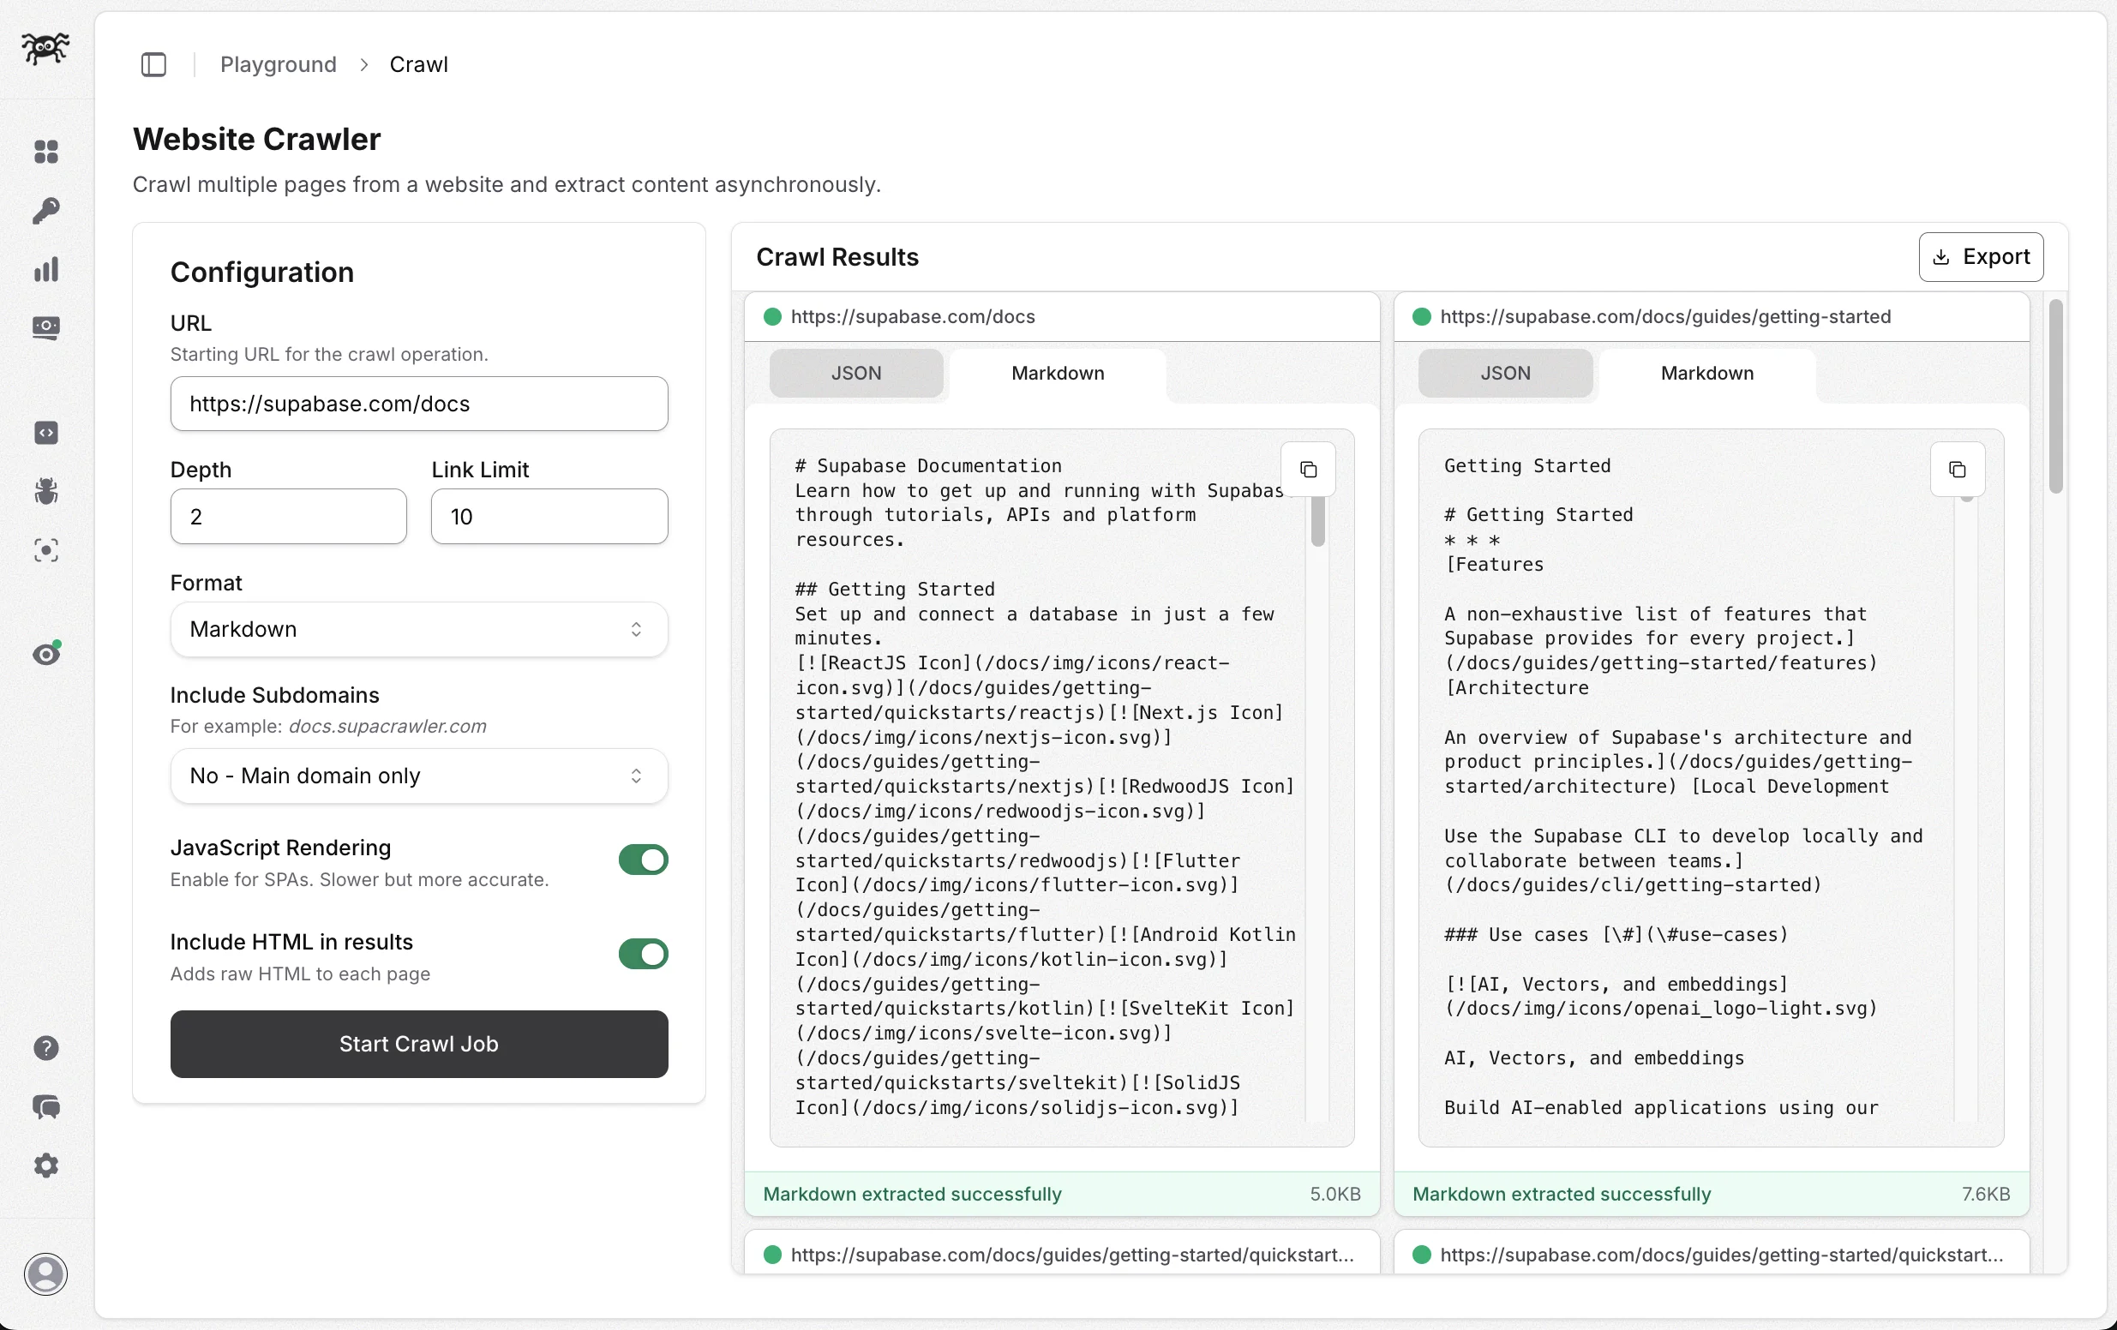Image resolution: width=2117 pixels, height=1330 pixels.
Task: Open the feedback chat bubbles icon
Action: [x=45, y=1106]
